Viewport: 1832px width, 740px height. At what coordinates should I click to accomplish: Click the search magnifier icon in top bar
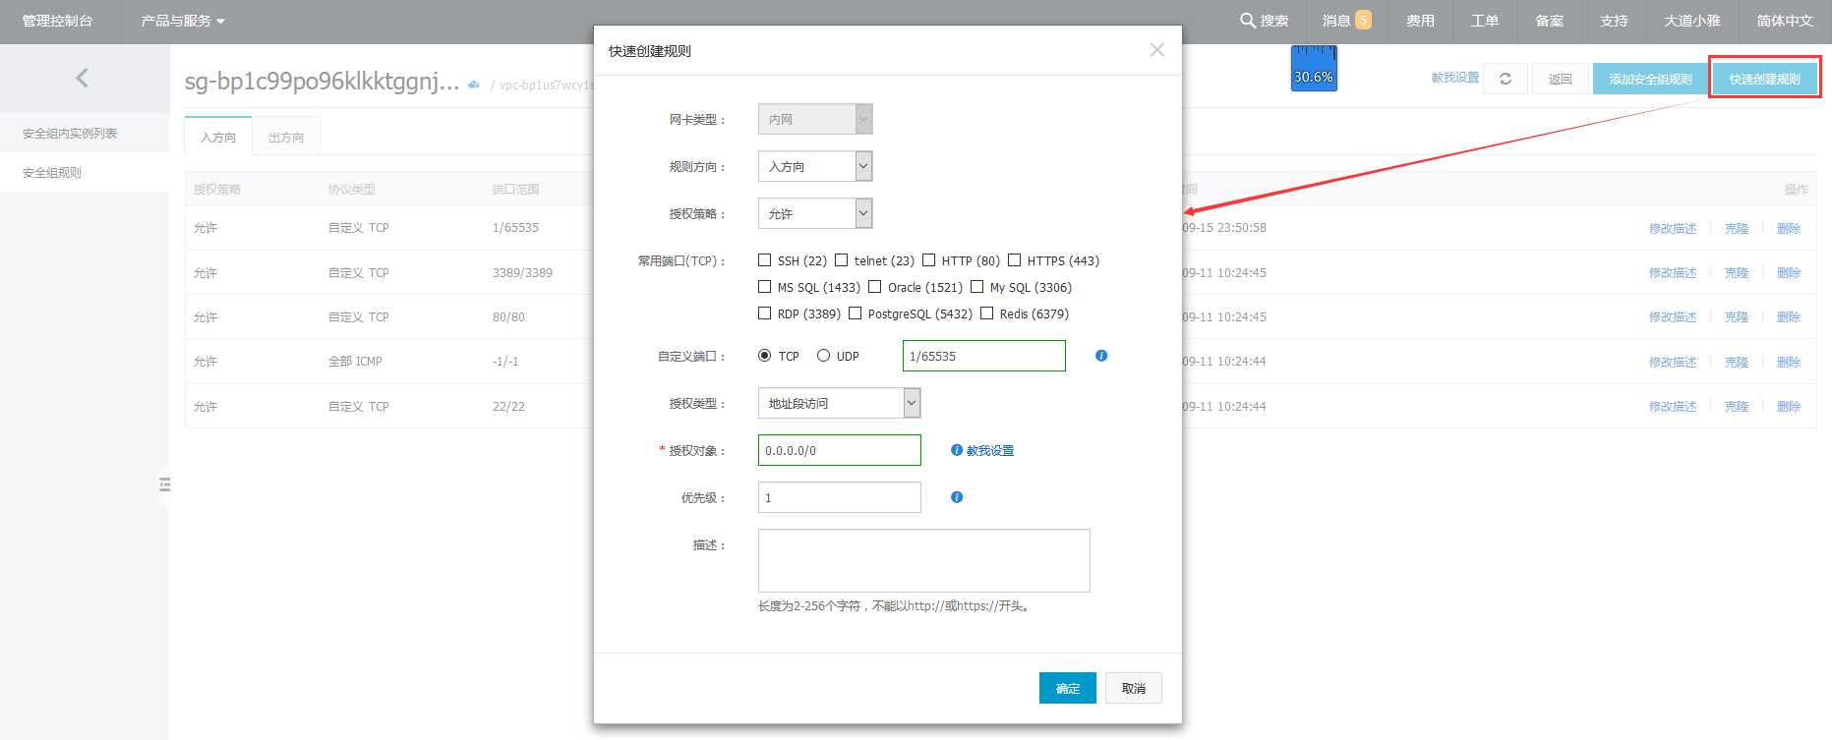coord(1248,20)
